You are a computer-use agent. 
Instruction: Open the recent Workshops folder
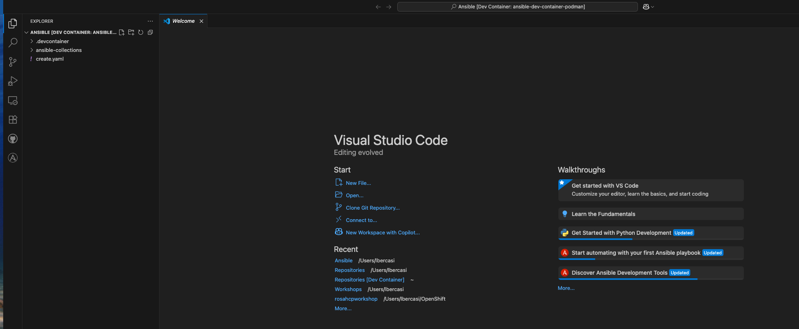[x=348, y=289]
